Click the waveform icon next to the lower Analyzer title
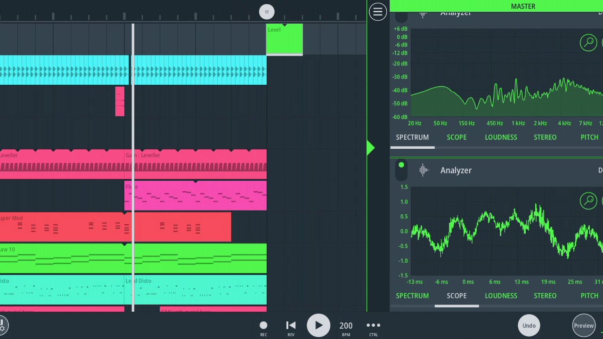This screenshot has width=603, height=339. (424, 170)
